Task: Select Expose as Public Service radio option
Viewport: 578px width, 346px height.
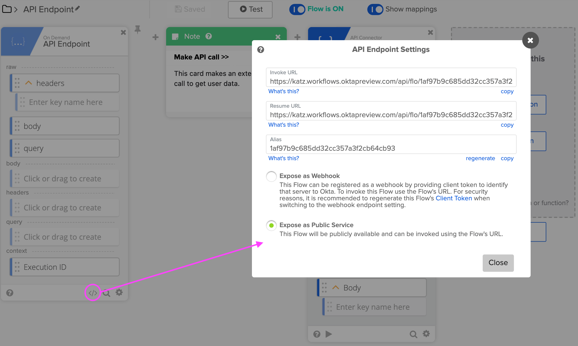Action: [271, 225]
